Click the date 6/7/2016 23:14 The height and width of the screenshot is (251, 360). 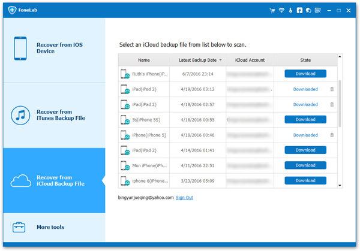tap(197, 74)
